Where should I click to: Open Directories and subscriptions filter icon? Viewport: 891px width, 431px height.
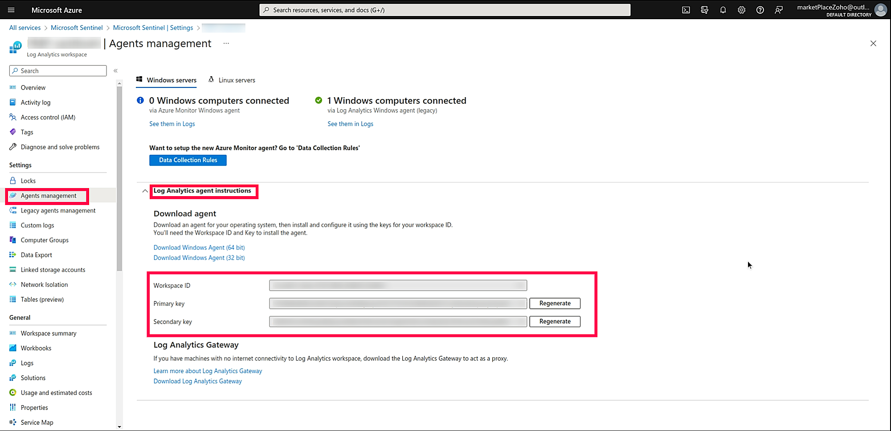[x=704, y=10]
